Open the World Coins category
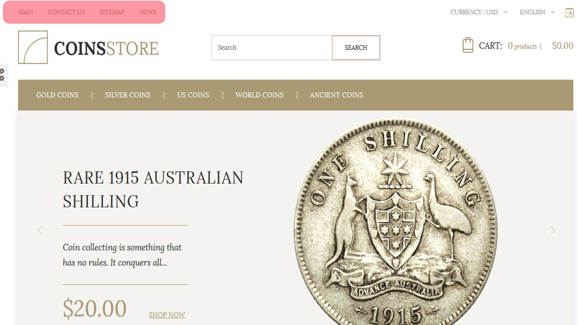Screen dimensions: 578x325 260,95
